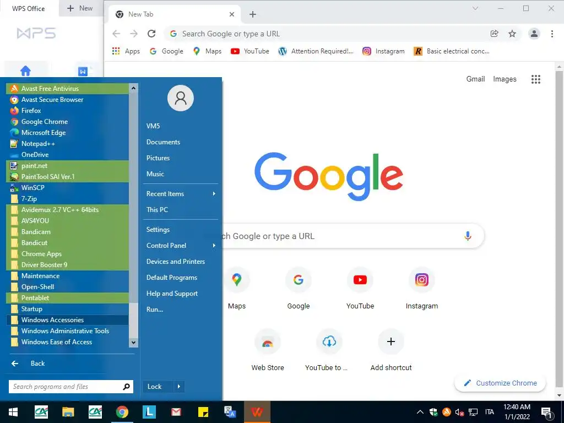
Task: Reload the page in Chrome
Action: coord(151,34)
